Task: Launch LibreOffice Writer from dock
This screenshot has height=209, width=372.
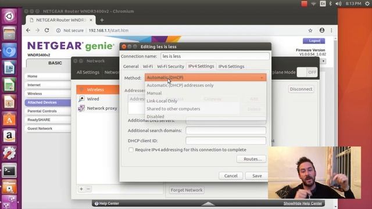Action: click(9, 68)
